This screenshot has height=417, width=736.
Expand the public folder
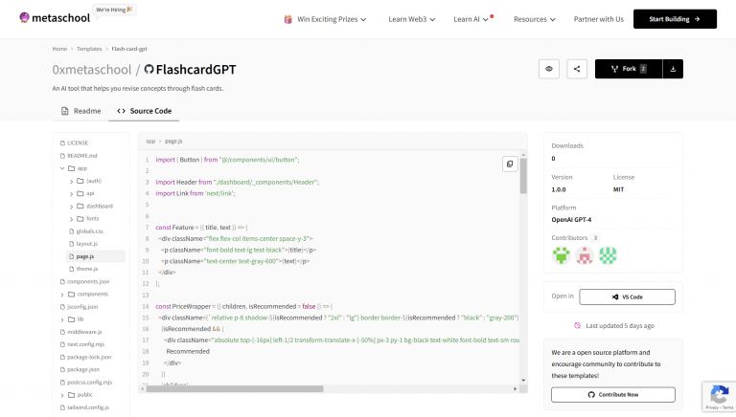(62, 395)
